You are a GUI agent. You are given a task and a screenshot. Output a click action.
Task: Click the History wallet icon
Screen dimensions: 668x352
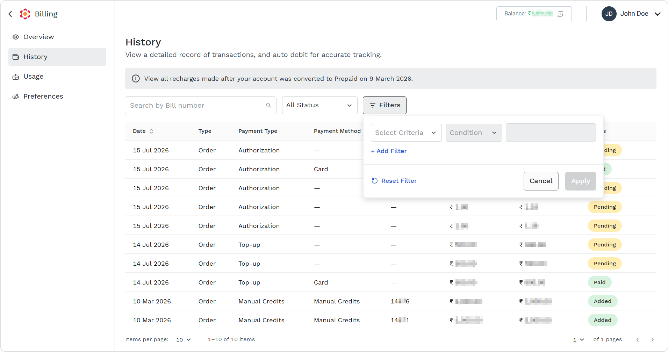[16, 57]
